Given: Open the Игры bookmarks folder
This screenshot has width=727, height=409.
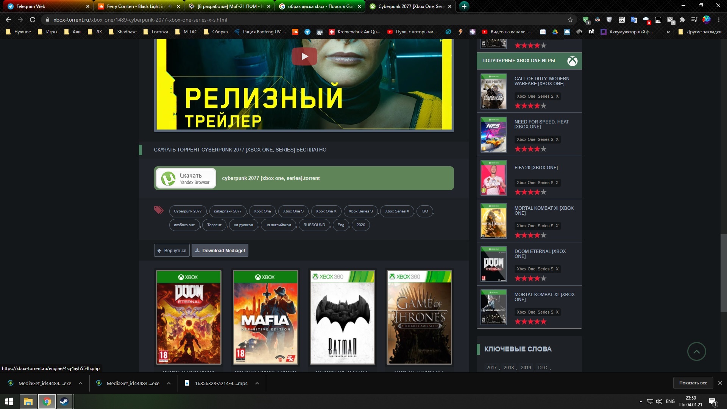Looking at the screenshot, I should click(48, 32).
